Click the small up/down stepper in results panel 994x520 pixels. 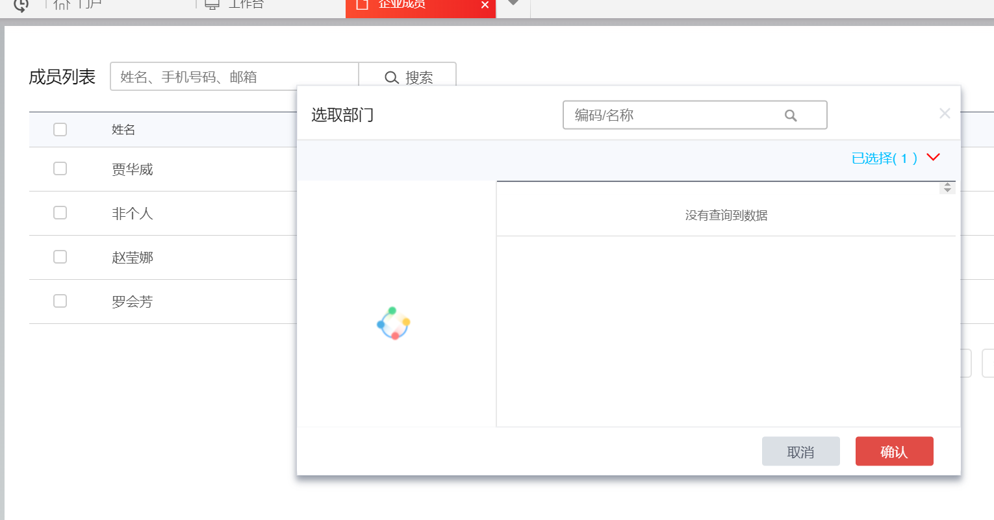point(947,188)
